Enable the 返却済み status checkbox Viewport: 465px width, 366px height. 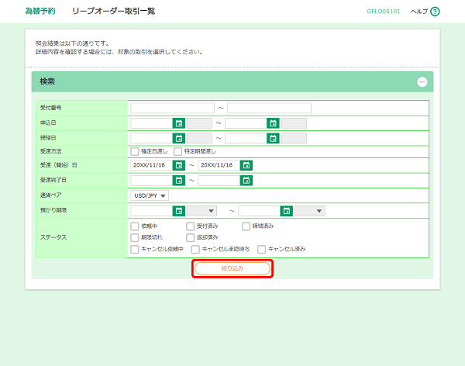[x=191, y=237]
